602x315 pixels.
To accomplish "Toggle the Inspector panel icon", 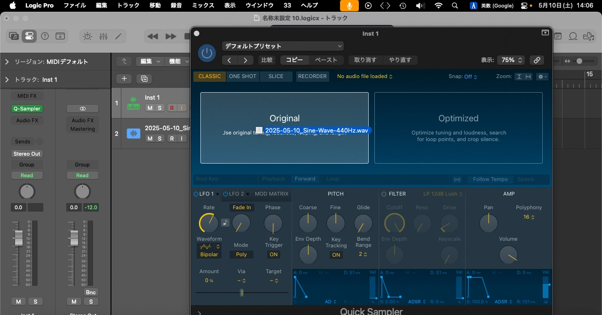I will [x=29, y=36].
